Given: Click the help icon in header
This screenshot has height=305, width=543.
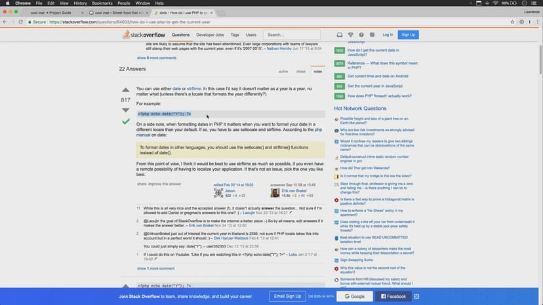Looking at the screenshot, I should (361, 35).
